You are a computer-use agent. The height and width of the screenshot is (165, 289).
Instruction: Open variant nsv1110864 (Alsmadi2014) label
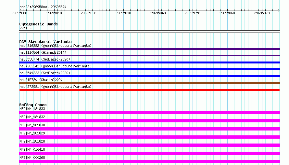tap(43, 52)
